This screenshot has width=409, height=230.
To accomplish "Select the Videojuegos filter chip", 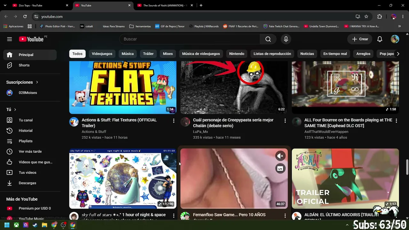I will [102, 54].
